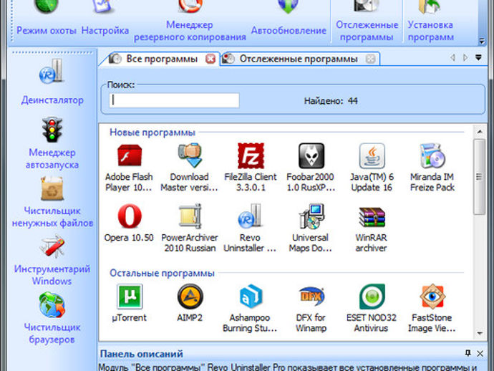
Task: Expand the toolbar overflow arrow
Action: [x=481, y=41]
